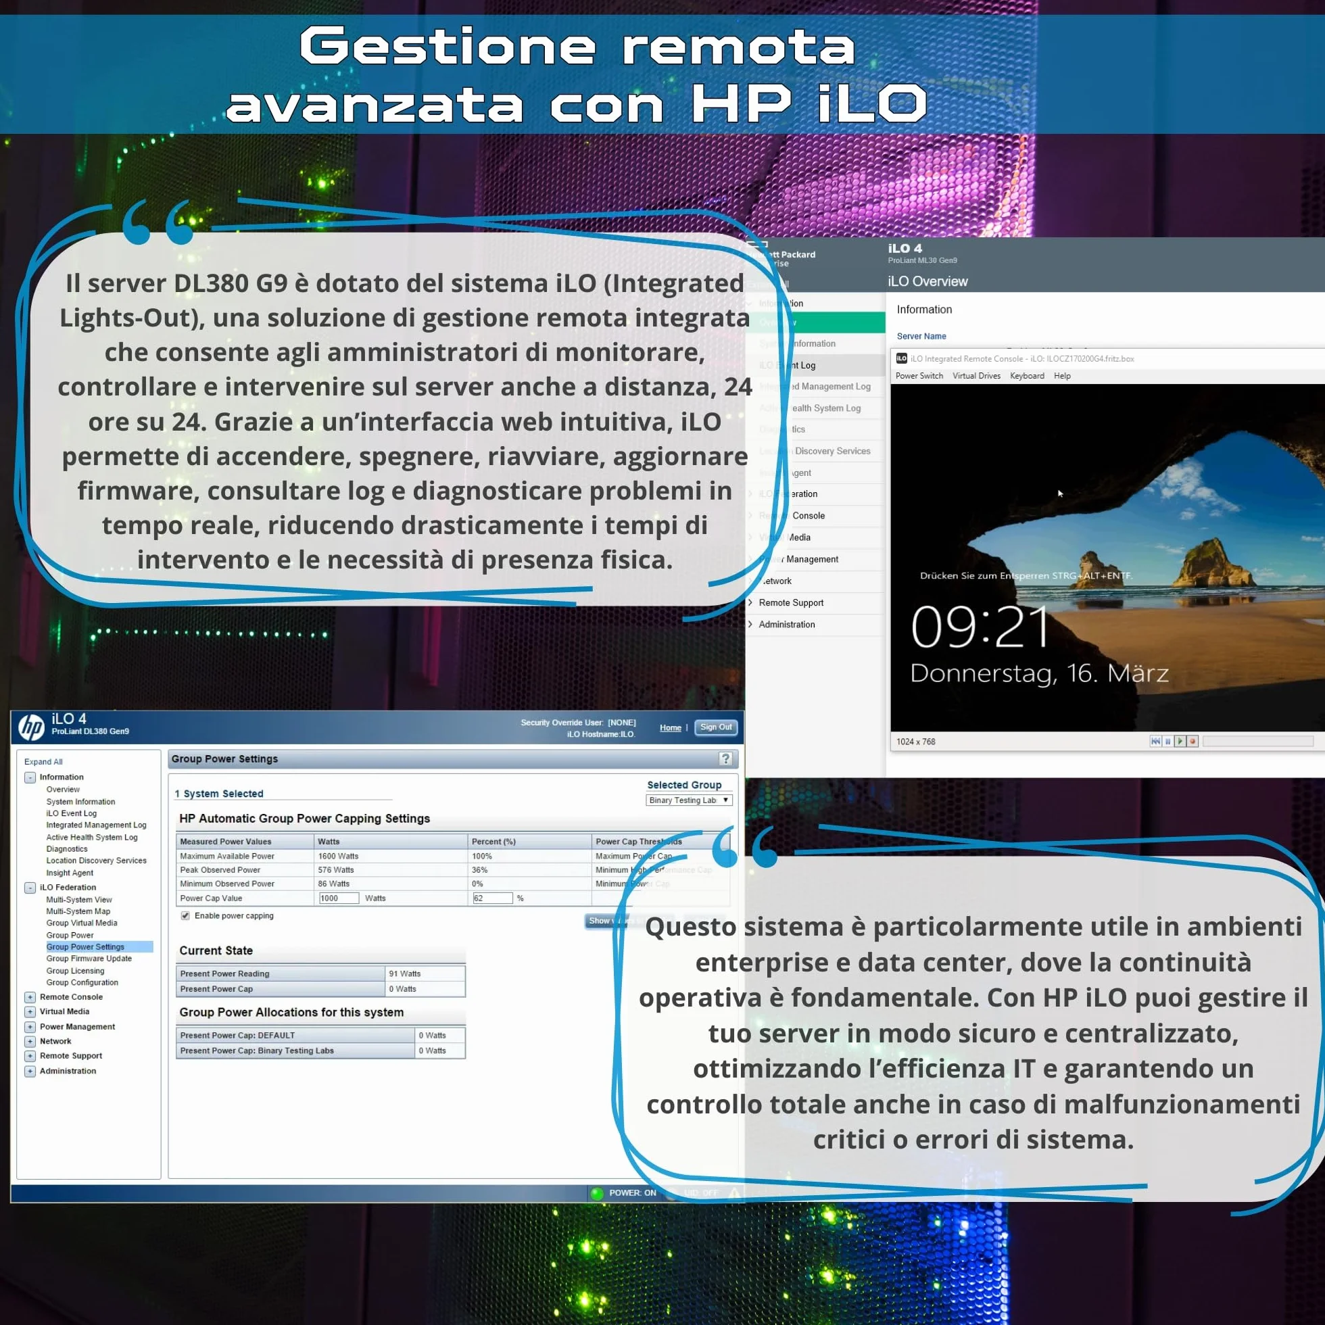The image size is (1325, 1325).
Task: Open the Help menu in Remote Console
Action: [x=1061, y=376]
